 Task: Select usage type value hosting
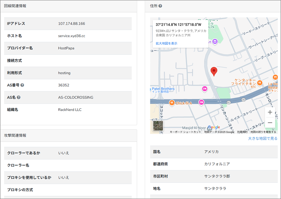coord(64,73)
